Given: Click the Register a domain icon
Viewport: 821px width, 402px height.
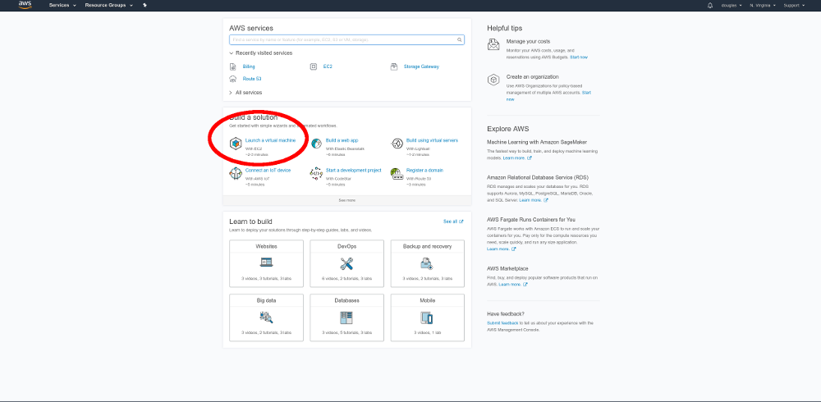Looking at the screenshot, I should coord(397,173).
